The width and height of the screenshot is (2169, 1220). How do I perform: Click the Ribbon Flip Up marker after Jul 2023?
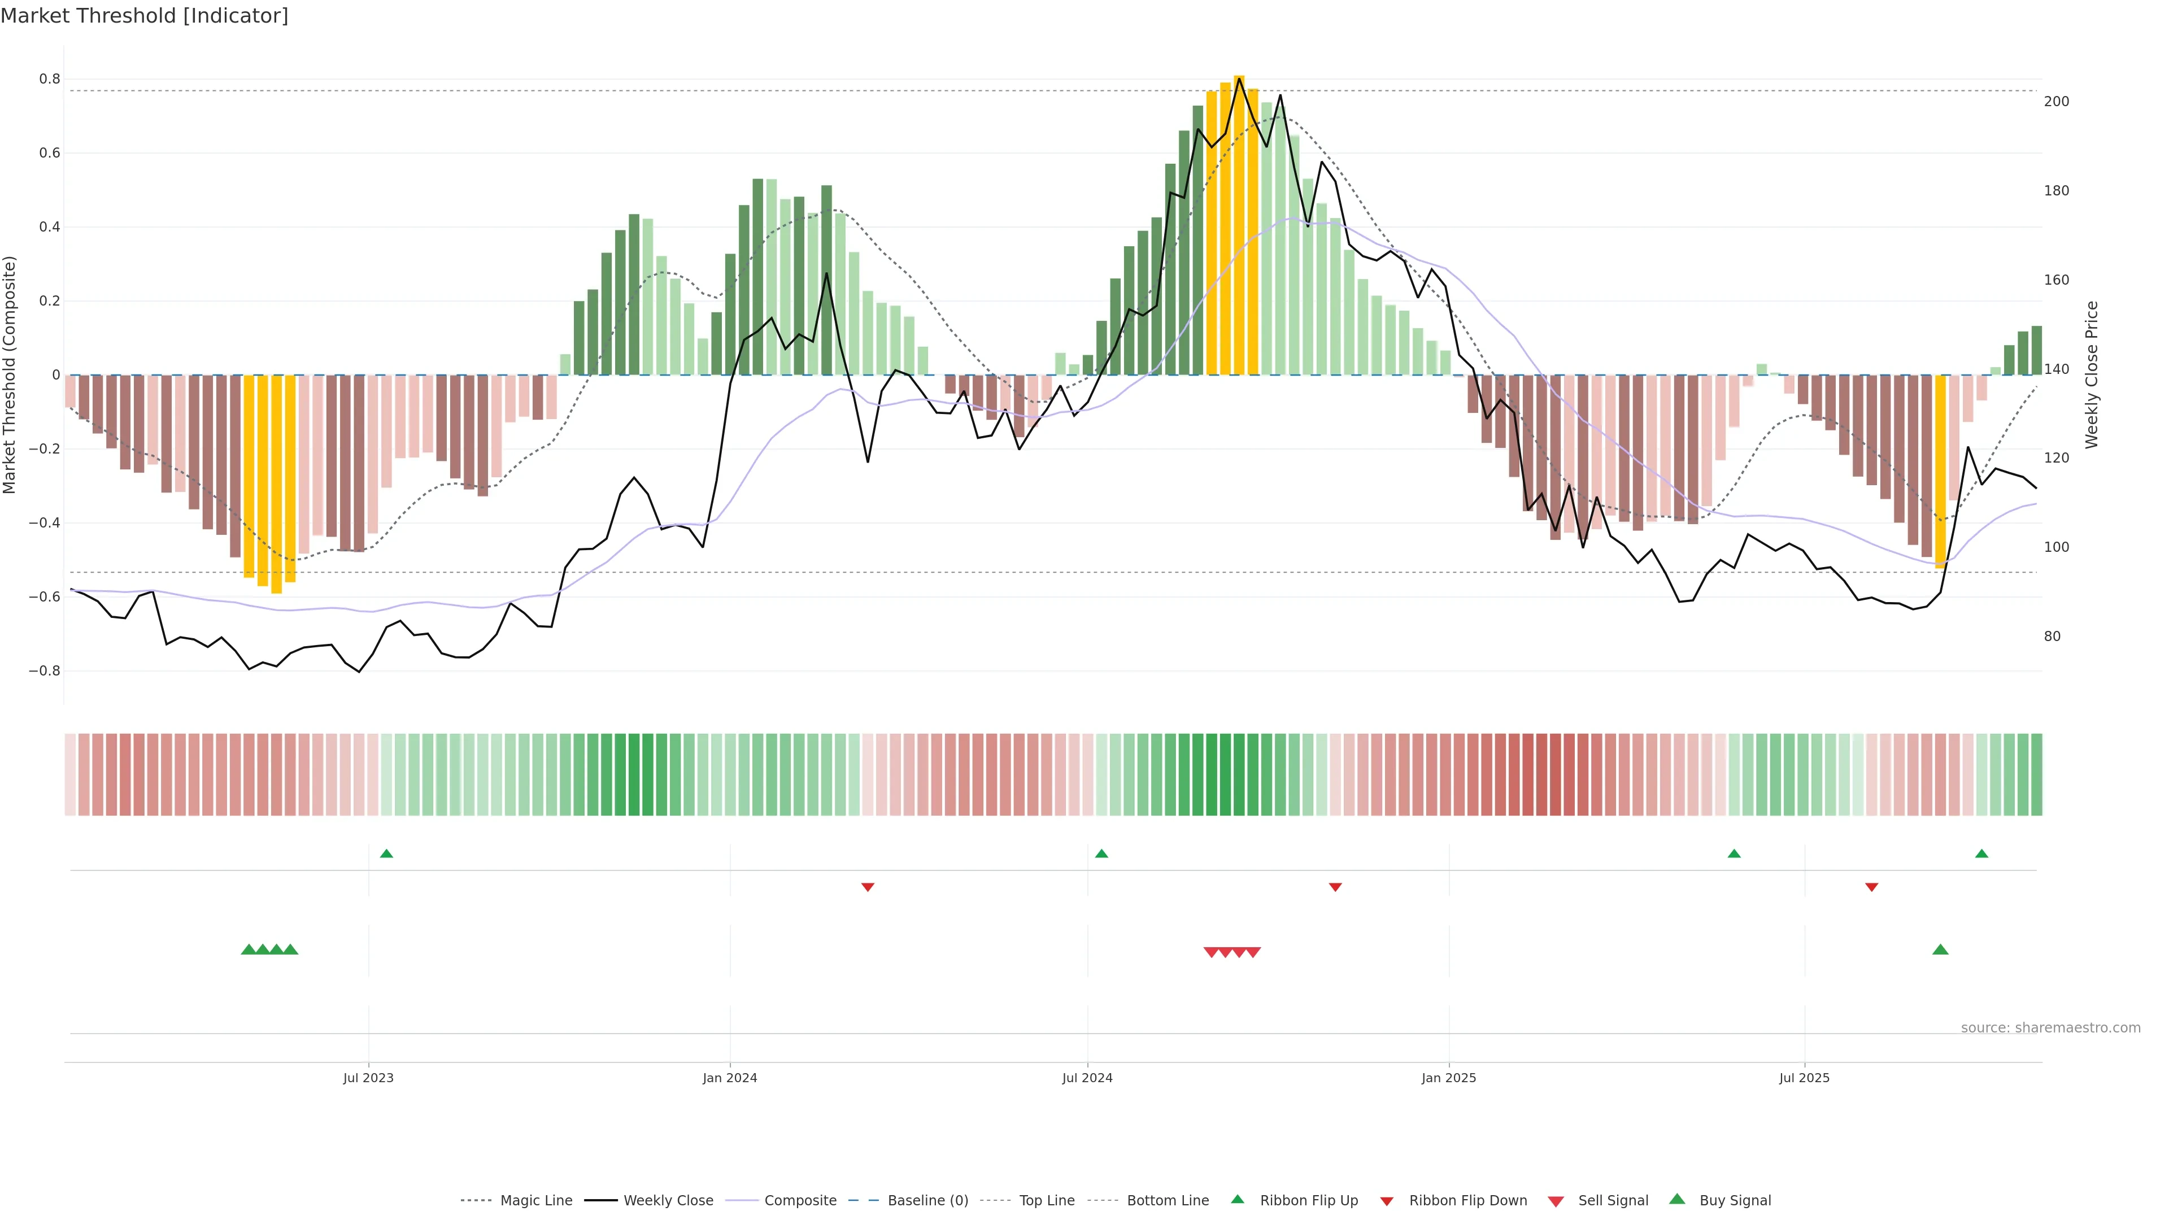pyautogui.click(x=386, y=854)
